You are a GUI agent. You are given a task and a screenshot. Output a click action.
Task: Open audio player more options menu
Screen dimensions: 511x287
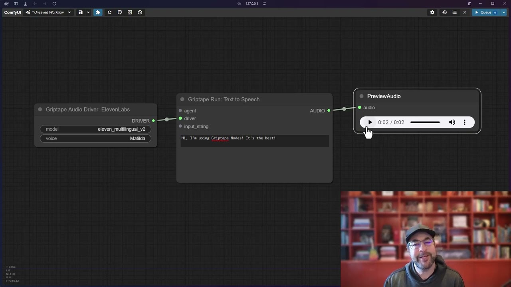click(x=465, y=122)
